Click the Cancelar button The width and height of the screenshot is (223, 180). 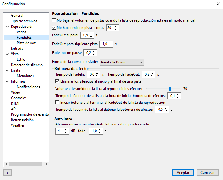coord(207,173)
